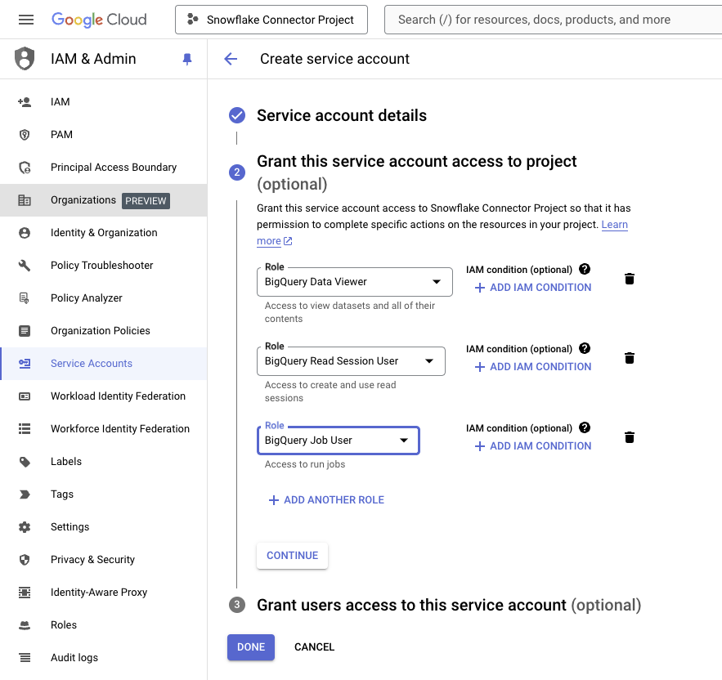Click the Done button
The height and width of the screenshot is (680, 722).
pyautogui.click(x=251, y=647)
